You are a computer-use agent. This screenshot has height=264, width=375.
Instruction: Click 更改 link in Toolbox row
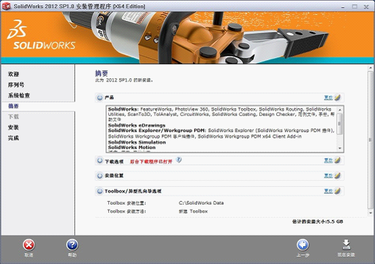(x=328, y=191)
